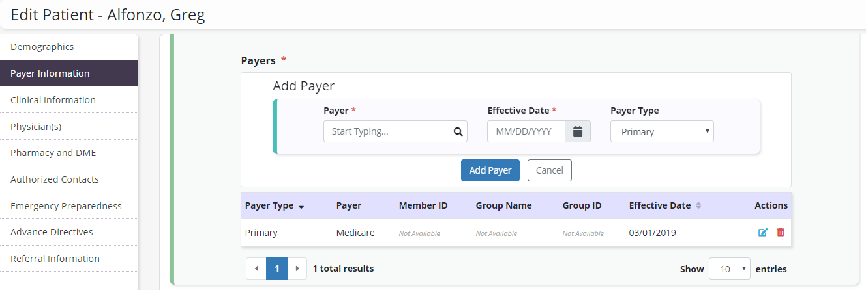
Task: Open the Effective Date calendar picker
Action: tap(577, 131)
